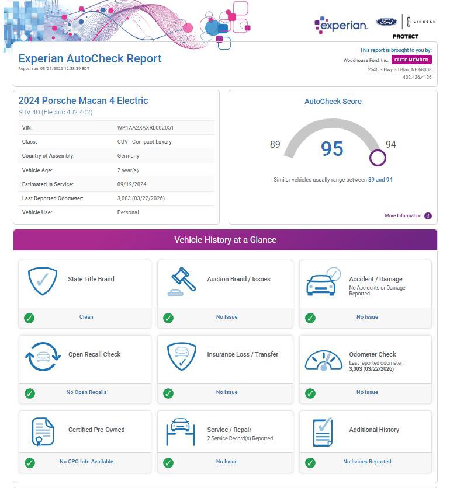Screen dimensions: 450x488
Task: Click the No Open Recalls link
Action: tap(86, 392)
